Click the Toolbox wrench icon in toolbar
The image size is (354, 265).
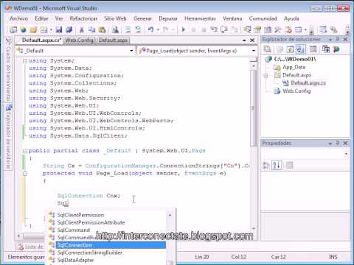tap(278, 29)
